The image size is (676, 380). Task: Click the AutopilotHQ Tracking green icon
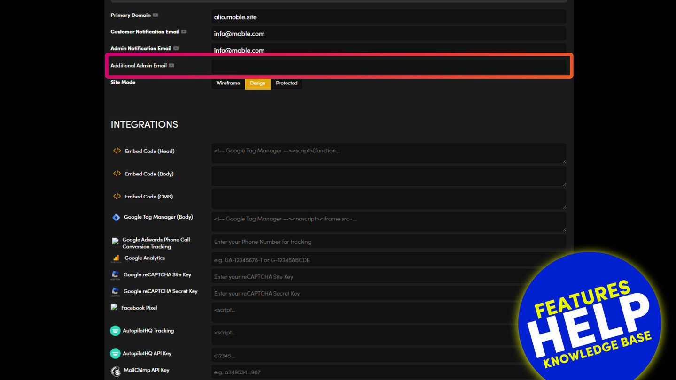point(115,331)
